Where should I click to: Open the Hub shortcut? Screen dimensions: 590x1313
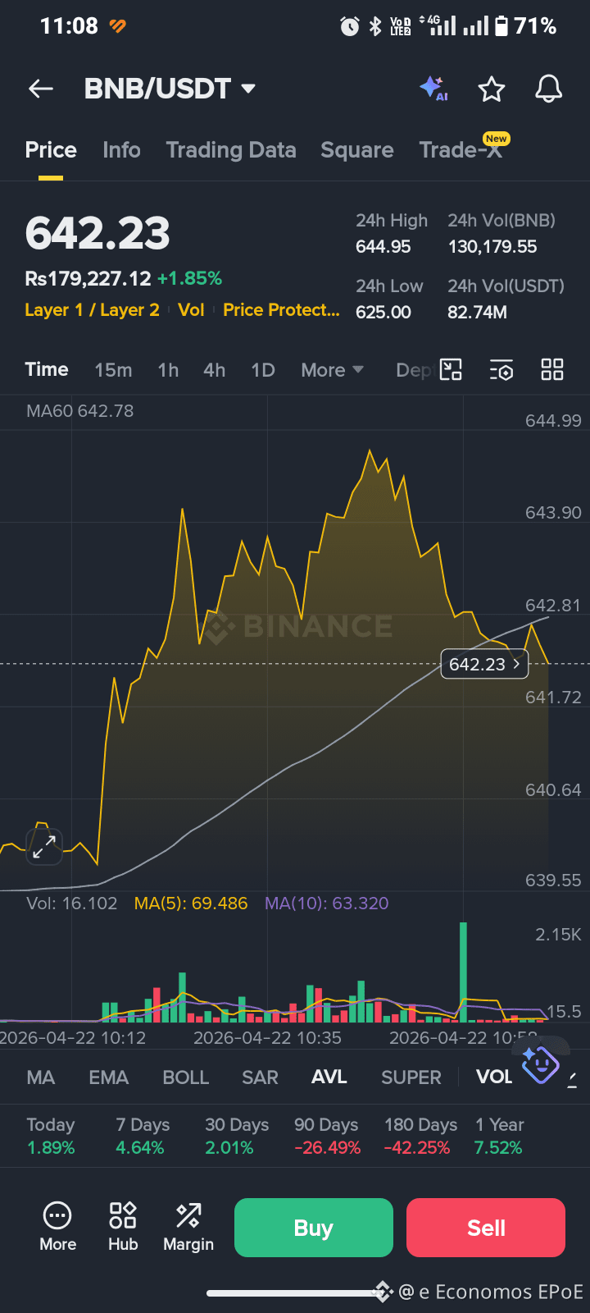[x=123, y=1227]
